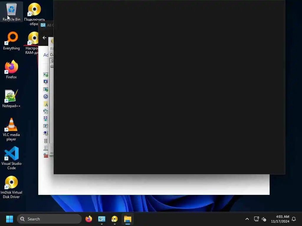Open the brick-wall Firewall item in Control Panel
302x226 pixels.
(46, 155)
